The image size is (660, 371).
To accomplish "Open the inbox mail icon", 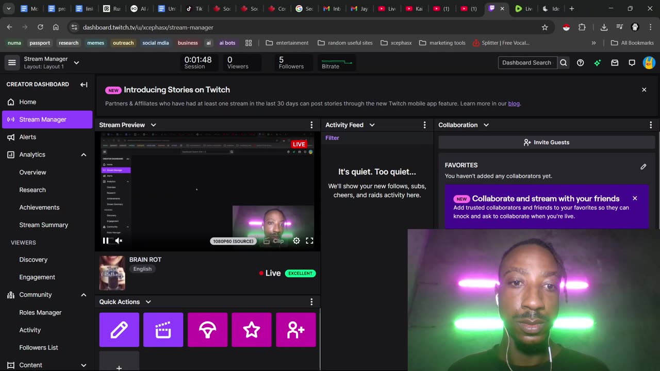I will coord(615,63).
